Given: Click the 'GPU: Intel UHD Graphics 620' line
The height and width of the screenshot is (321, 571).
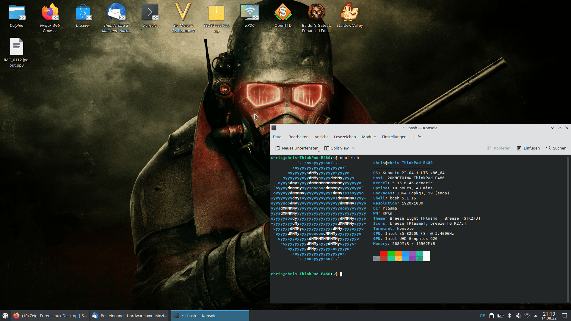Looking at the screenshot, I should coord(405,239).
